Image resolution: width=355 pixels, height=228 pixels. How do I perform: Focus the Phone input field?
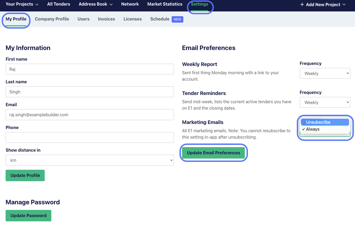(x=90, y=138)
